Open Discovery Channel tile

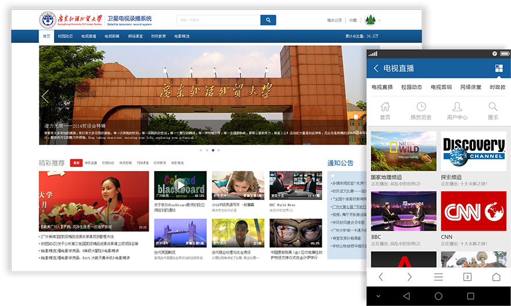point(474,151)
